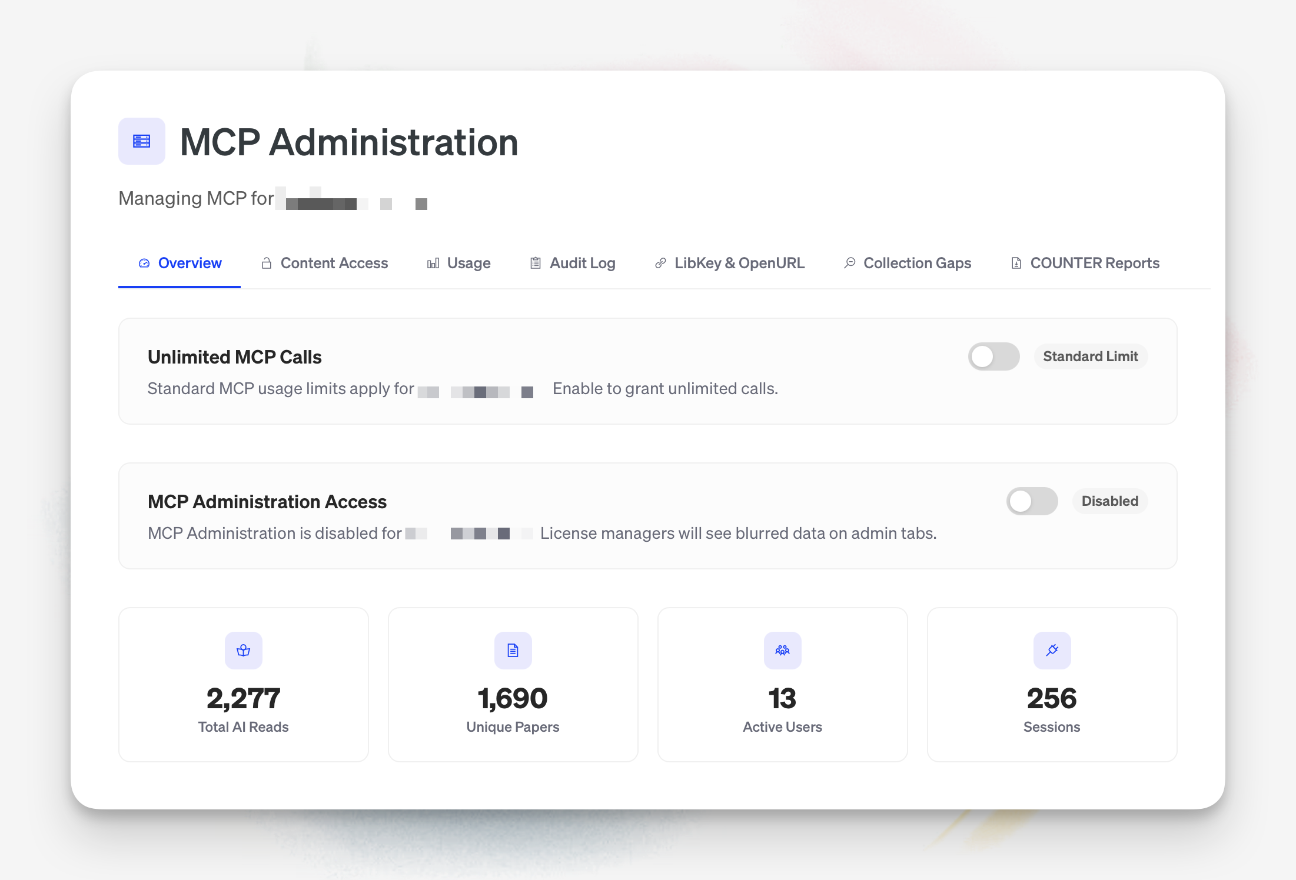Click the clipboard icon beside Audit Log
The width and height of the screenshot is (1296, 880).
click(535, 263)
